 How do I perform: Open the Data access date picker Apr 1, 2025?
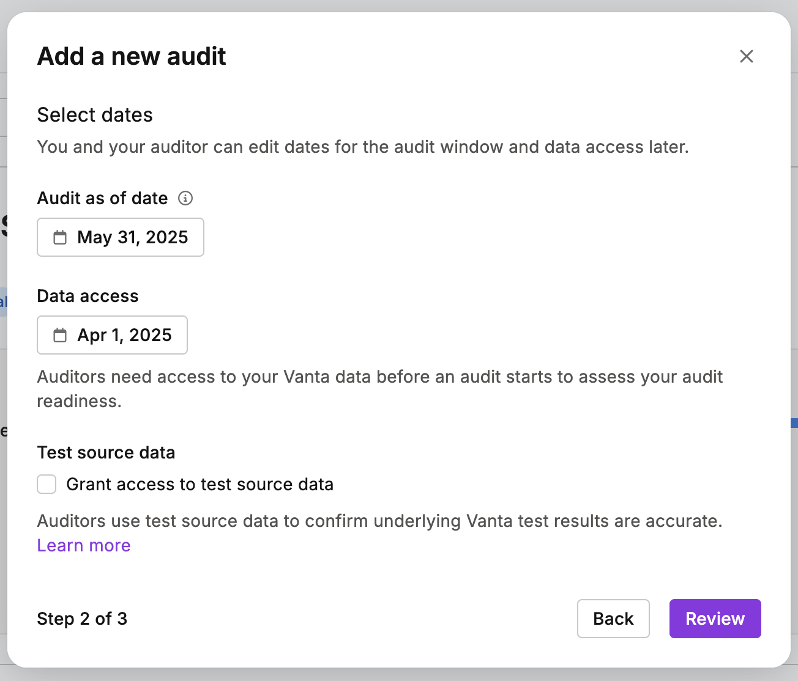[112, 335]
